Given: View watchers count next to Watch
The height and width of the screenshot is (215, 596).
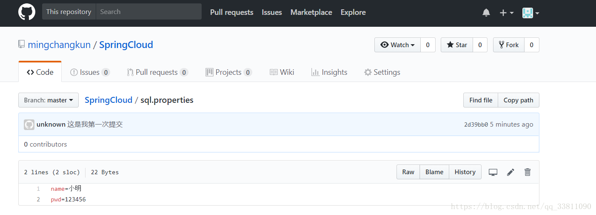Looking at the screenshot, I should click(428, 45).
